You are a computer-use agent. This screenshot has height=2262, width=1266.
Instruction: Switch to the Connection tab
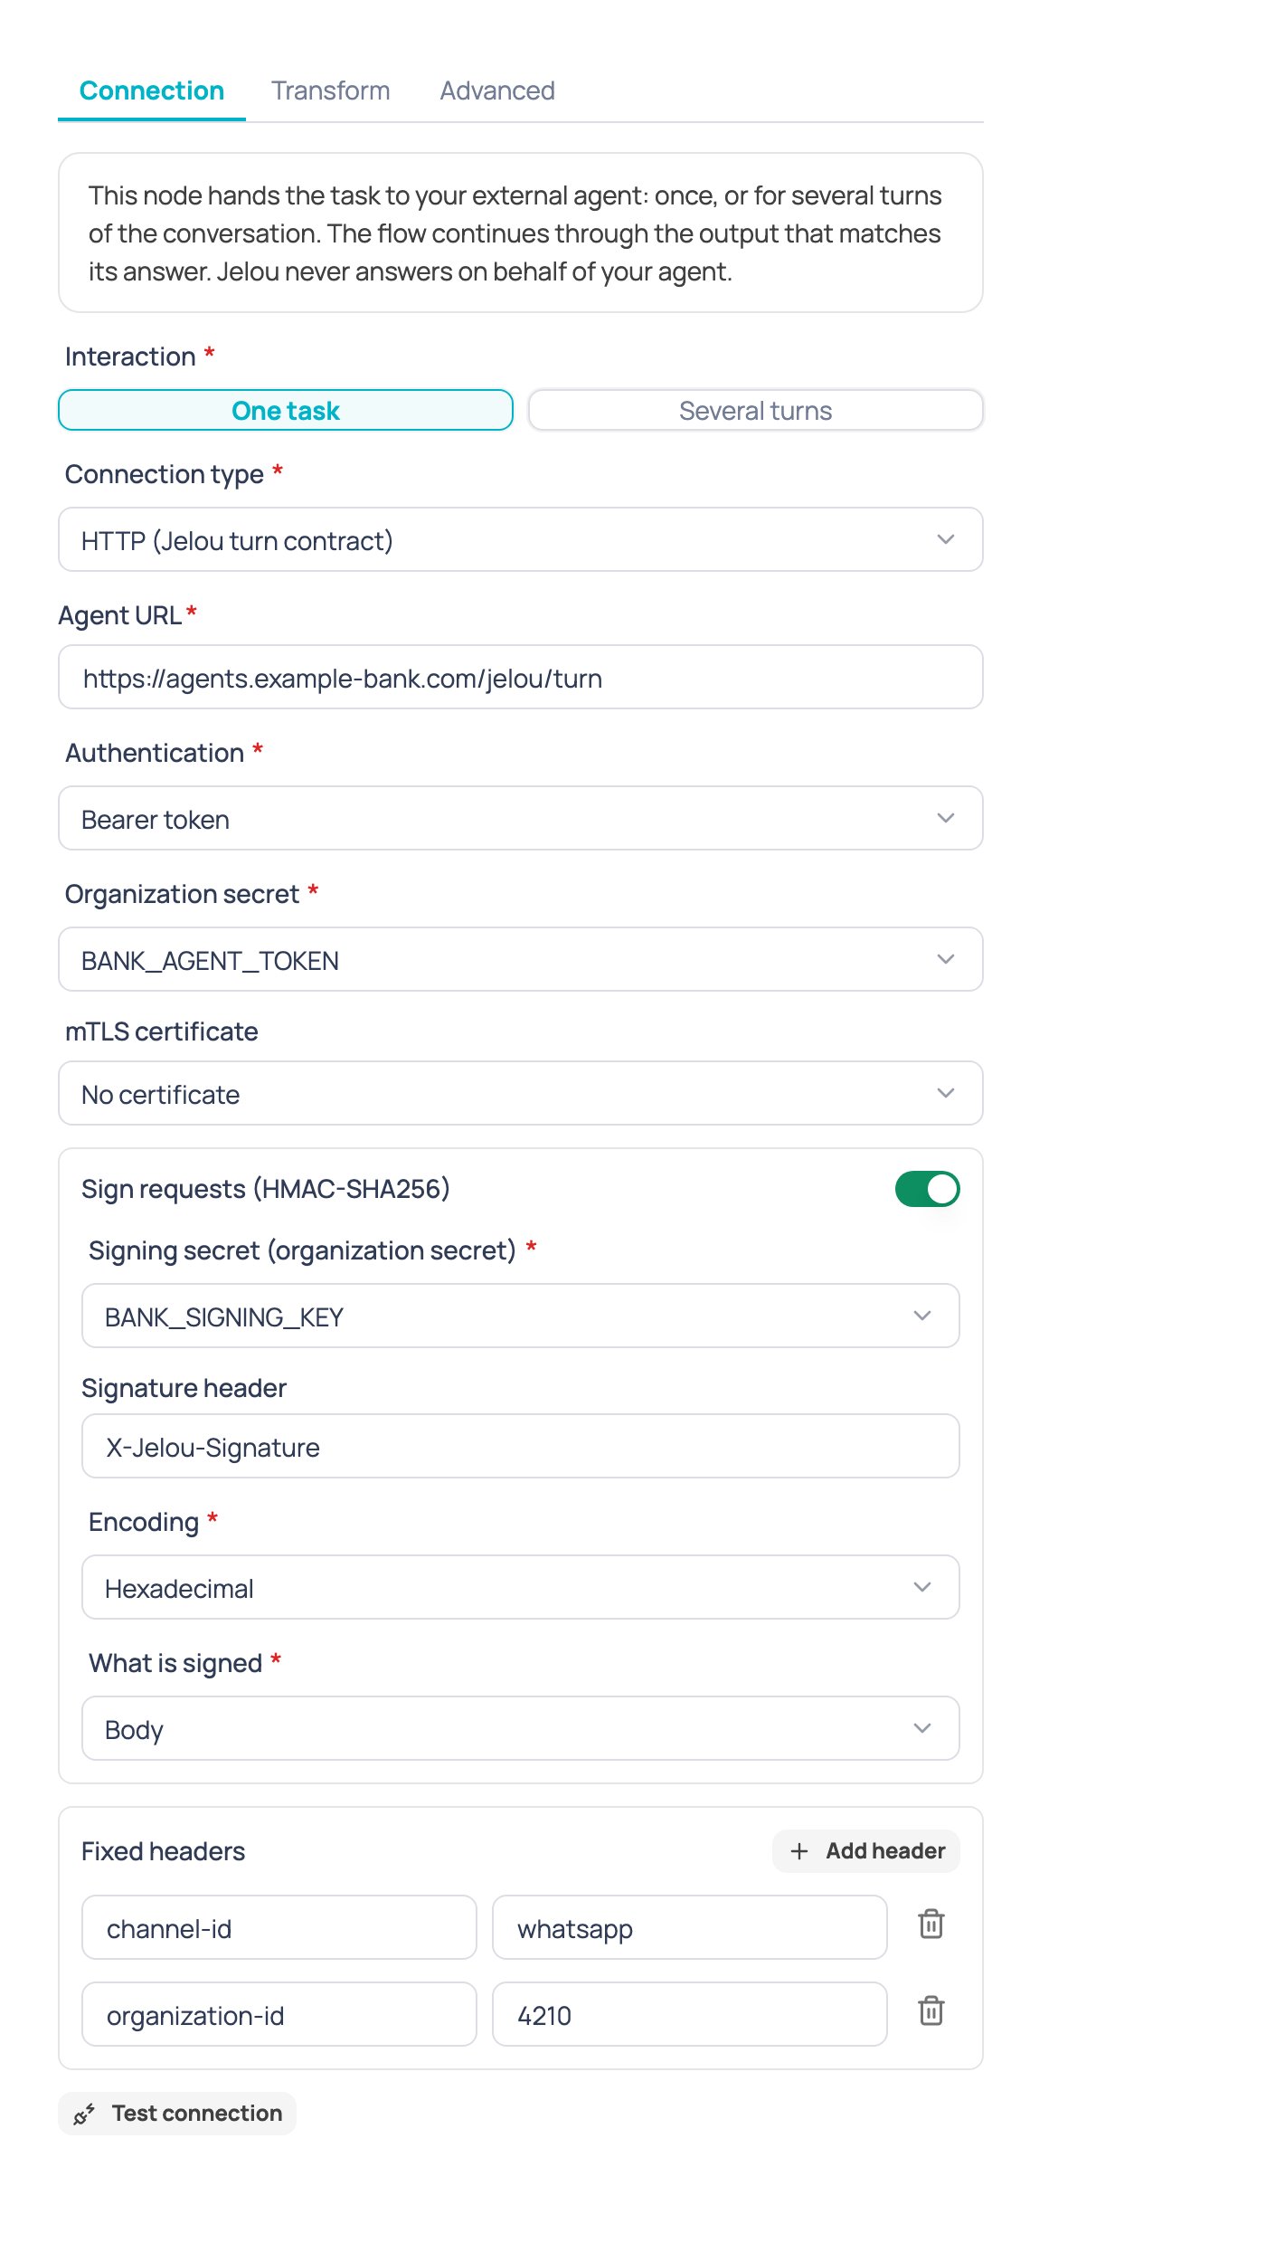[152, 90]
